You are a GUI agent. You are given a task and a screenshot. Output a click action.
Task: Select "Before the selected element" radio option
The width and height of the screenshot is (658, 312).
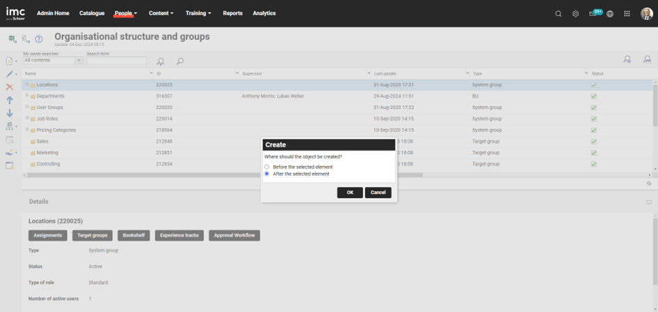(x=267, y=167)
